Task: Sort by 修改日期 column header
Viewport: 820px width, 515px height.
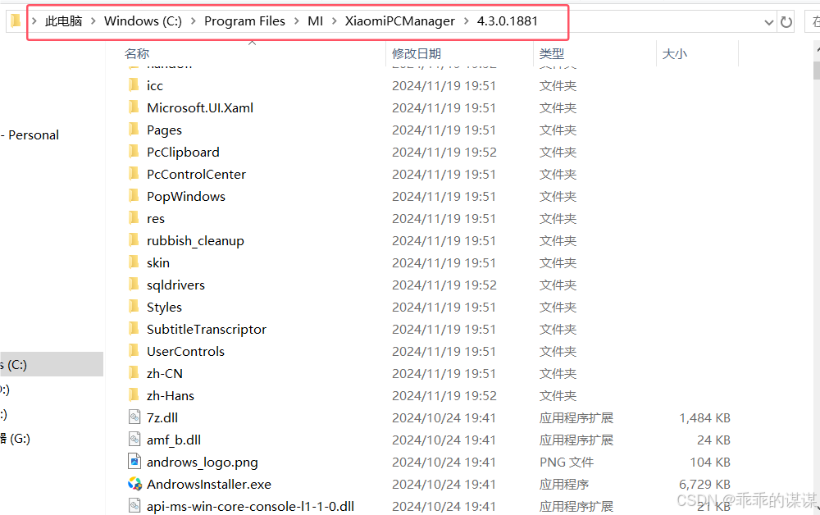Action: click(x=417, y=53)
